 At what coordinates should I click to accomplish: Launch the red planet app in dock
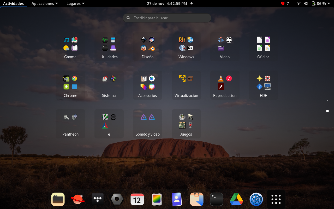[78, 200]
